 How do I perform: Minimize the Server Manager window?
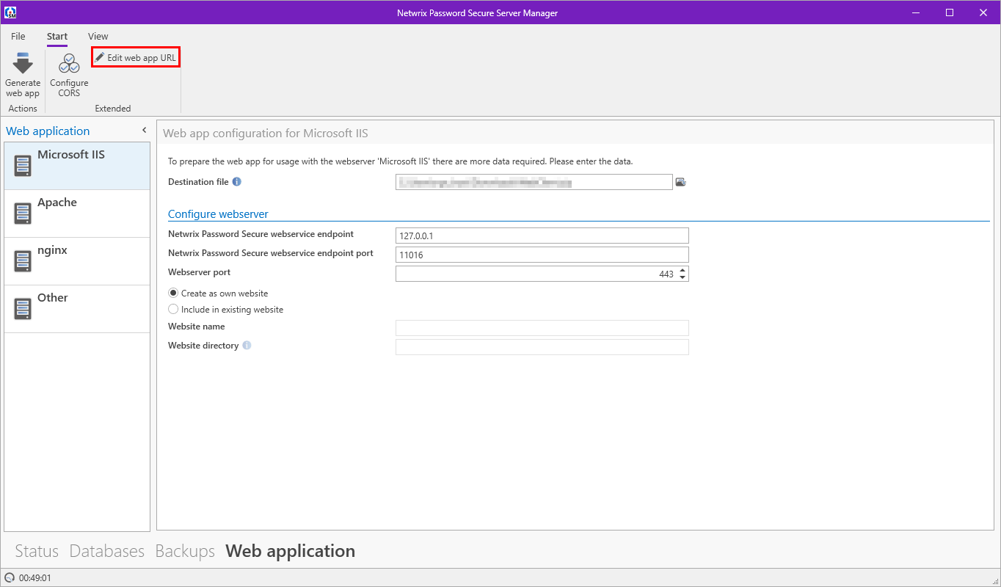click(x=916, y=12)
